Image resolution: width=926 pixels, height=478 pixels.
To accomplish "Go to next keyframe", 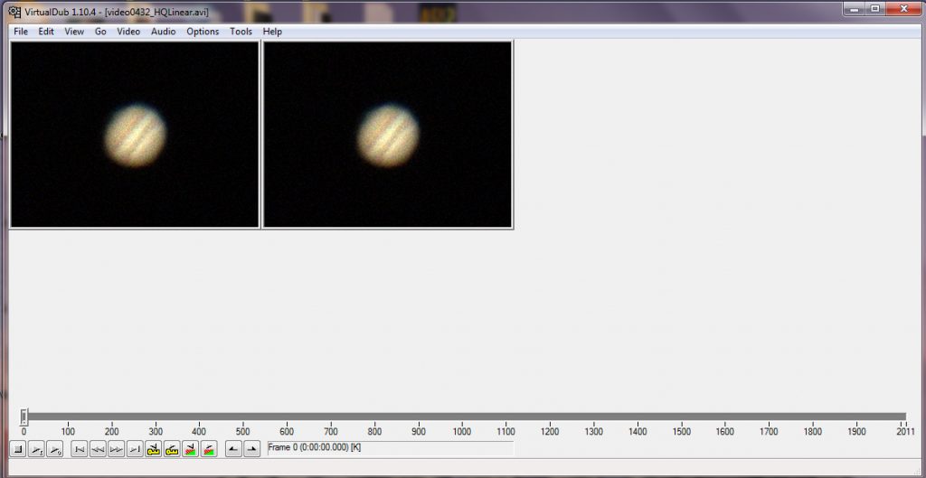I will (x=172, y=450).
